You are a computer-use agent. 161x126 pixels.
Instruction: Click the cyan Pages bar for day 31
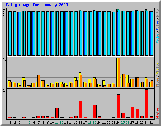152,33
